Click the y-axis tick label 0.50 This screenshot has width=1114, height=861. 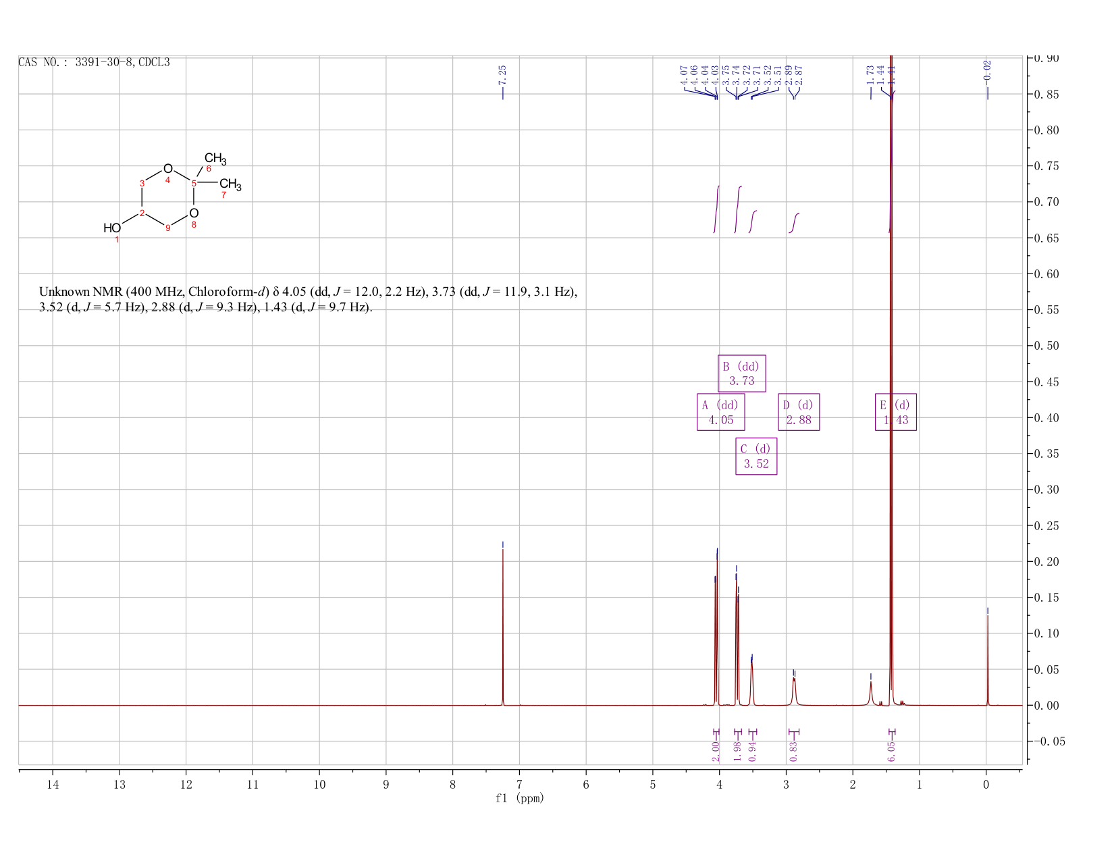click(1045, 346)
